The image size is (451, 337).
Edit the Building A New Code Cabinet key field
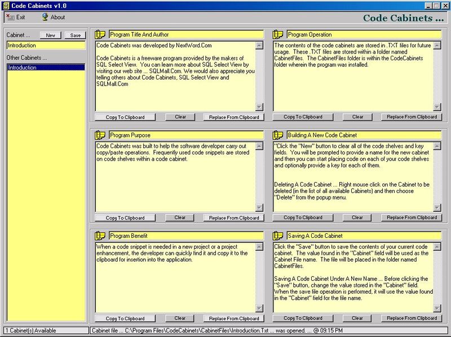coord(364,135)
